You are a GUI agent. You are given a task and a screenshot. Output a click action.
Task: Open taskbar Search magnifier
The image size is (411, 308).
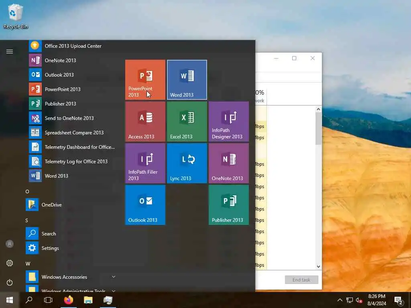[x=29, y=300]
